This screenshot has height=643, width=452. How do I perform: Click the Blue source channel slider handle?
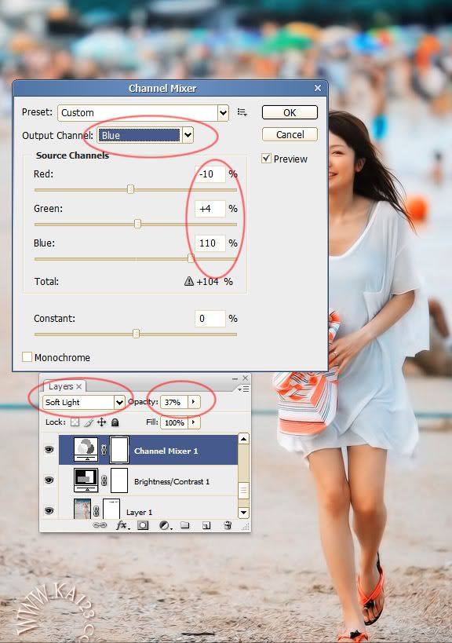191,258
